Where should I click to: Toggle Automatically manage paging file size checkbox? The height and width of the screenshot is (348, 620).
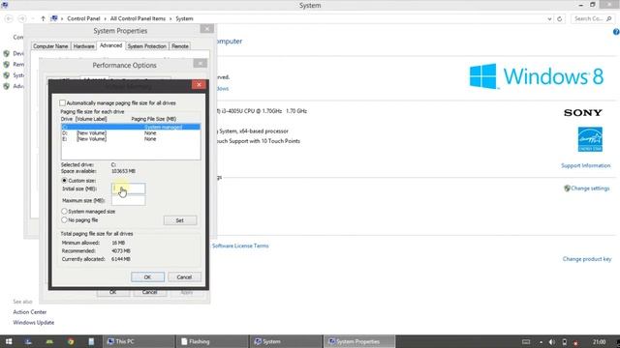(62, 103)
